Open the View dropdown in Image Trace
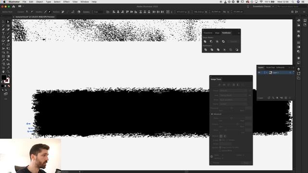The image size is (308, 173). click(x=233, y=95)
